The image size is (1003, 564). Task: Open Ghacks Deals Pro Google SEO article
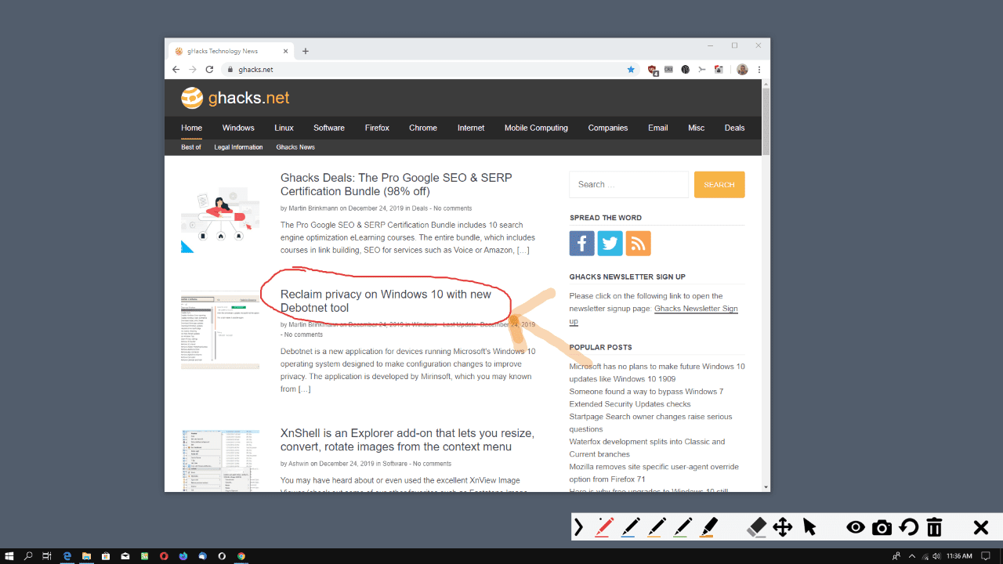[x=396, y=185]
